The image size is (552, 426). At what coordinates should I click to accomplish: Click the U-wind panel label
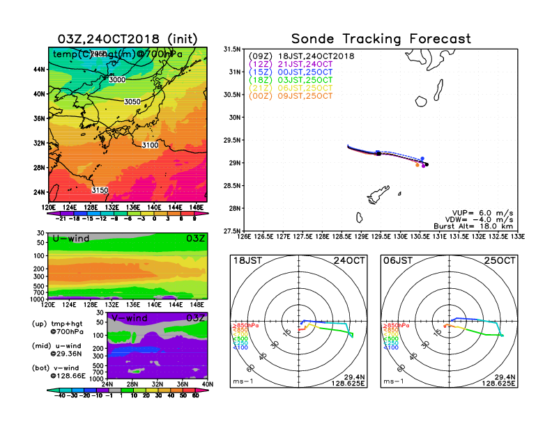point(72,239)
